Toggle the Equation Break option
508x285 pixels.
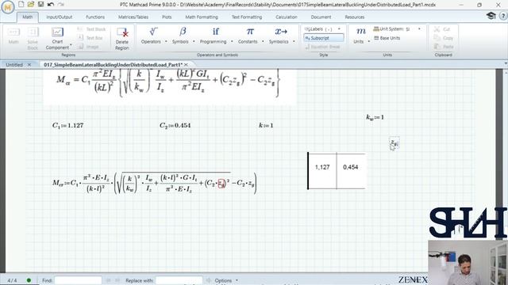coord(323,47)
